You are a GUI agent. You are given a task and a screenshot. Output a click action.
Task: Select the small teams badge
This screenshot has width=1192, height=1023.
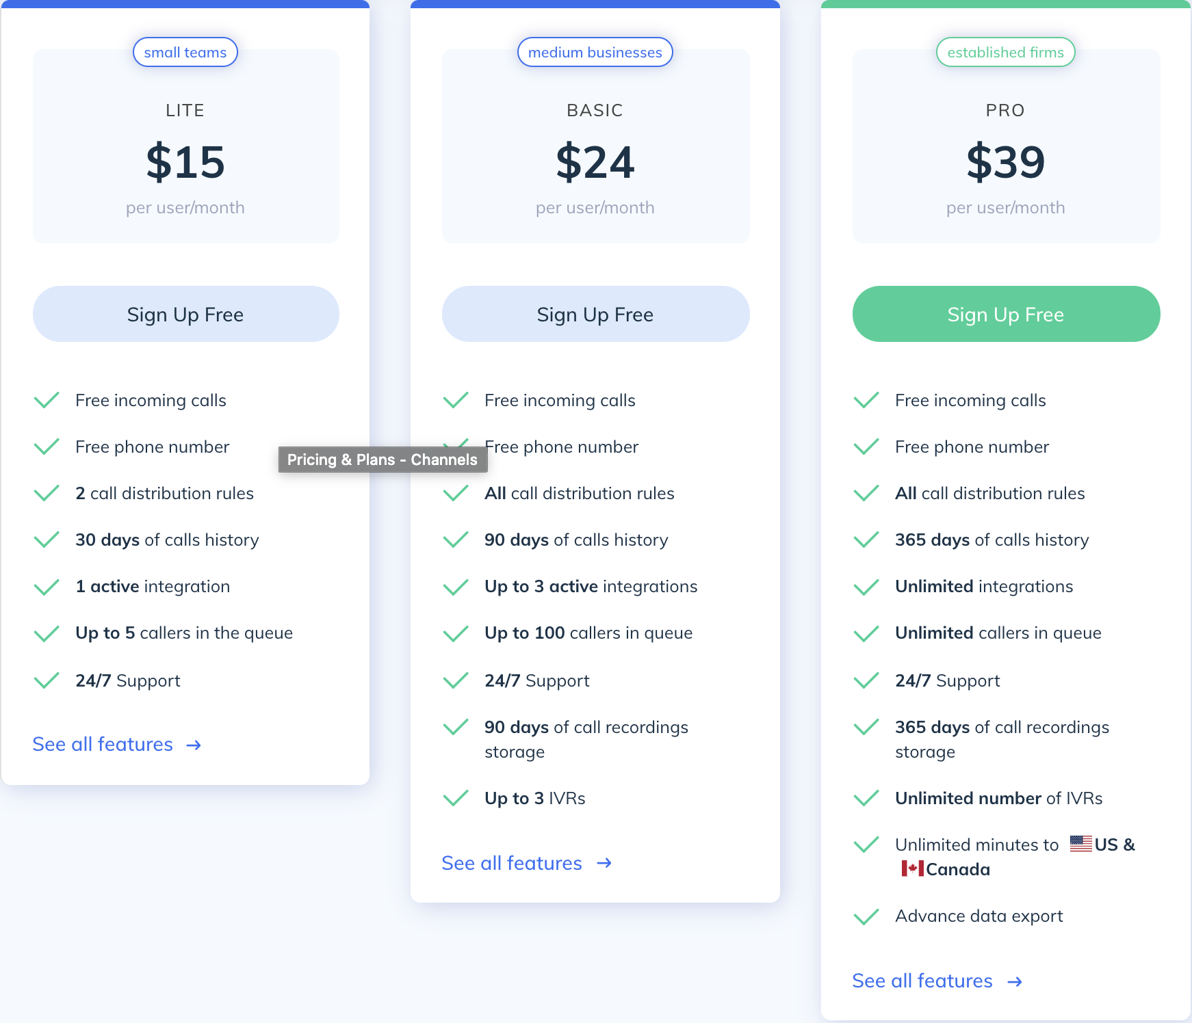(x=185, y=52)
